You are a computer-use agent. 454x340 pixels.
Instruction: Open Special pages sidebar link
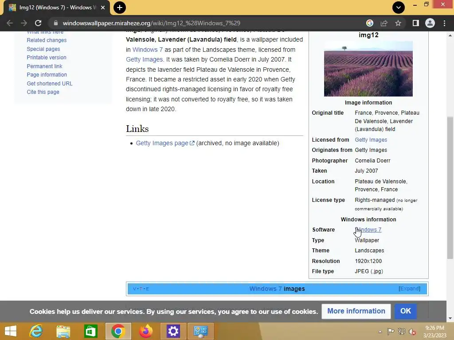click(43, 49)
